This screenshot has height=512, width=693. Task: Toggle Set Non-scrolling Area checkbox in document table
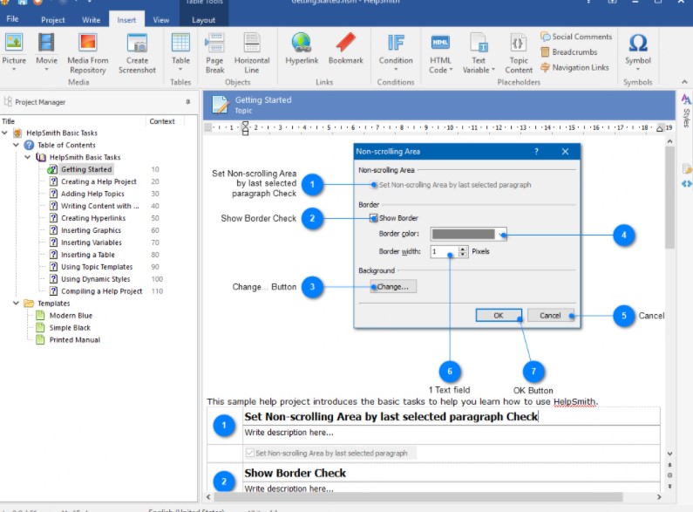pyautogui.click(x=250, y=454)
